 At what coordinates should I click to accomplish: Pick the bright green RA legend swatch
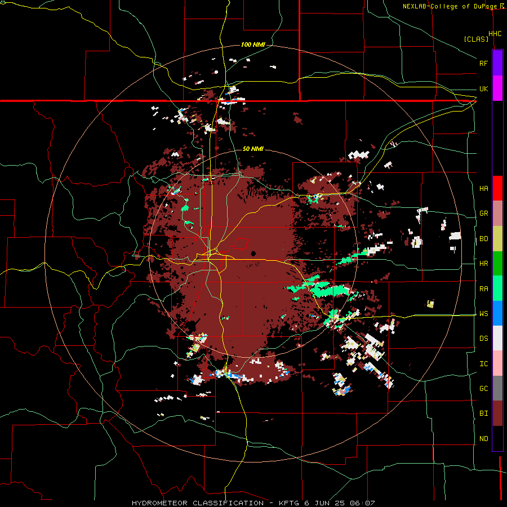coord(497,288)
